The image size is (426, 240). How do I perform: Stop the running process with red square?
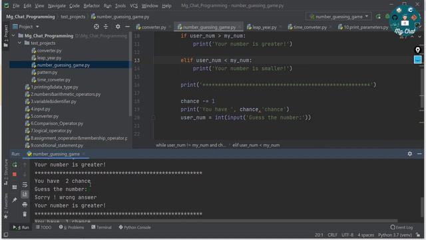click(15, 174)
